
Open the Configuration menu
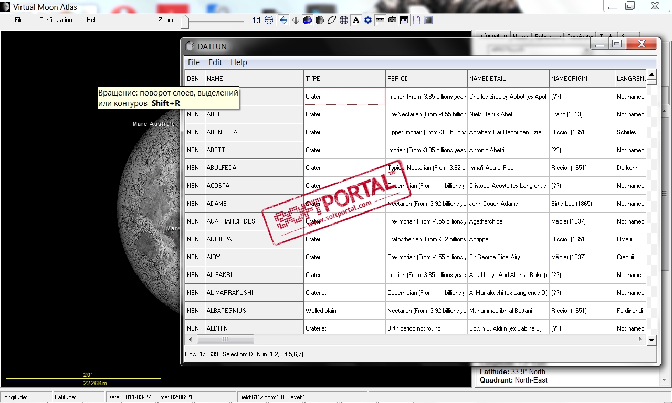click(x=56, y=20)
